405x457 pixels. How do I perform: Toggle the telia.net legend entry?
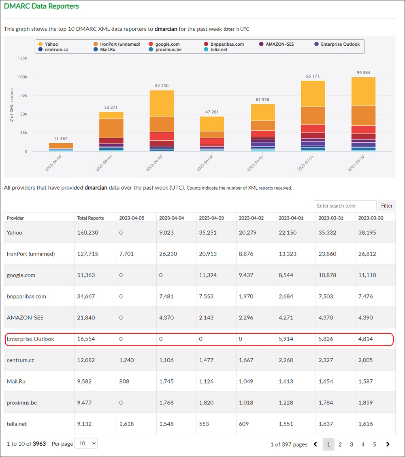coord(215,50)
